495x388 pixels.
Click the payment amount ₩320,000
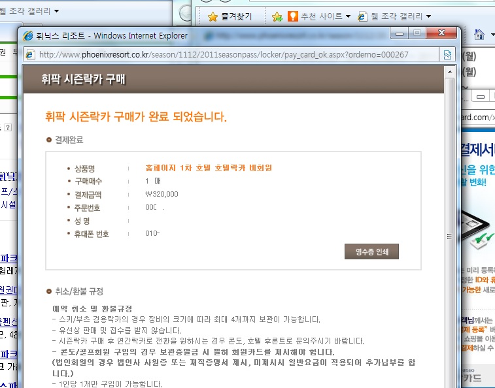pyautogui.click(x=162, y=194)
